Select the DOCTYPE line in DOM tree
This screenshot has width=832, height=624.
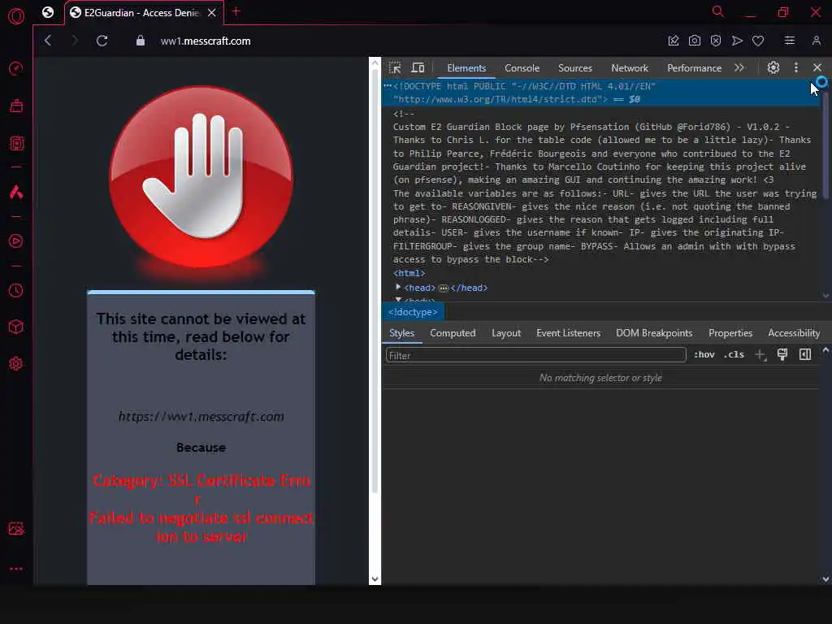[600, 93]
